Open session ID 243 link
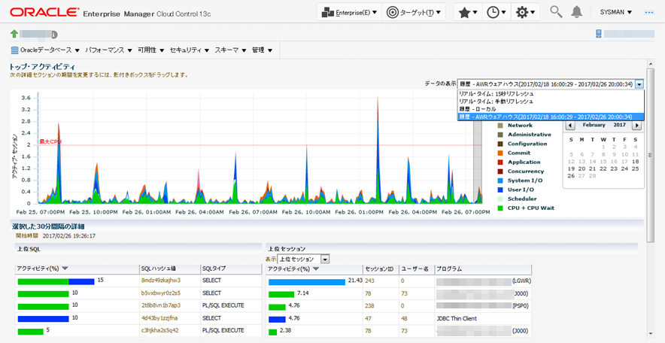 [x=370, y=281]
